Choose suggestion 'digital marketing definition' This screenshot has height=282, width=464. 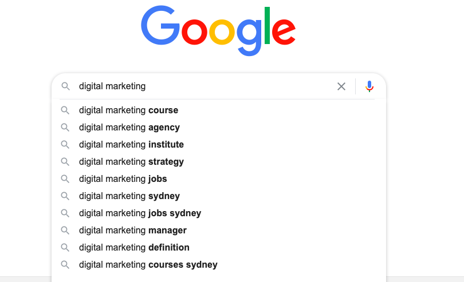pyautogui.click(x=134, y=248)
